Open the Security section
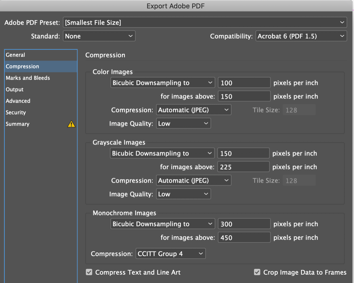Image resolution: width=354 pixels, height=283 pixels. tap(16, 113)
